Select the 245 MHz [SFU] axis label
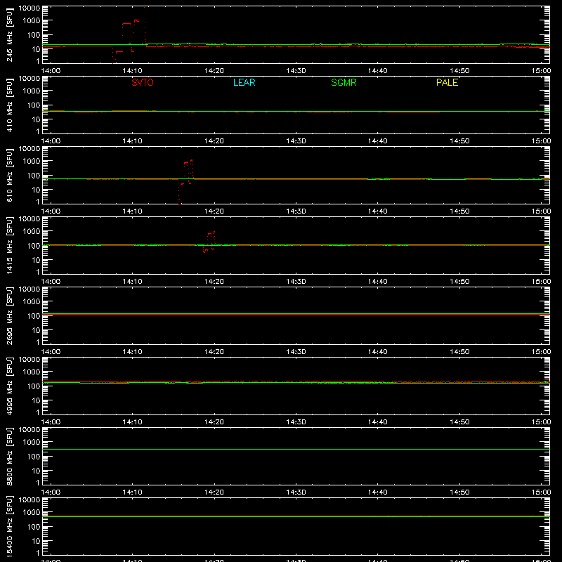This screenshot has height=562, width=562. coord(9,34)
